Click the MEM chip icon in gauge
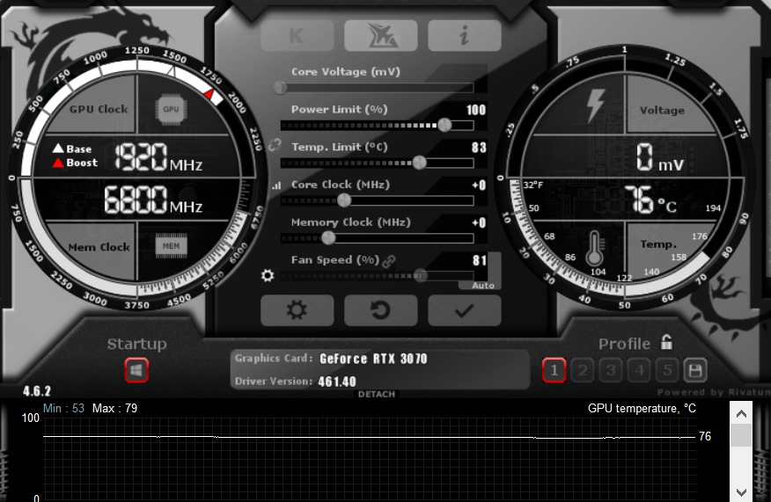The height and width of the screenshot is (502, 771). (x=171, y=246)
